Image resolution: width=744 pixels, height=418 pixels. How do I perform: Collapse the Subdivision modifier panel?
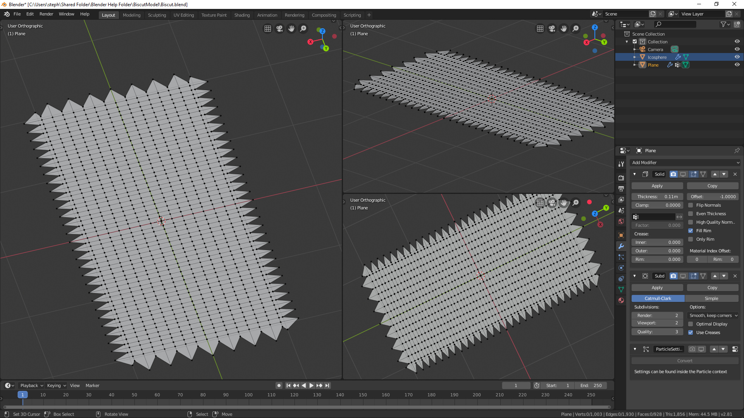[x=635, y=276]
